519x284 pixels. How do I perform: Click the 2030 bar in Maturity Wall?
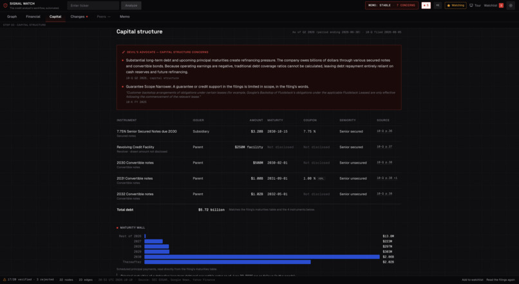[x=262, y=257]
